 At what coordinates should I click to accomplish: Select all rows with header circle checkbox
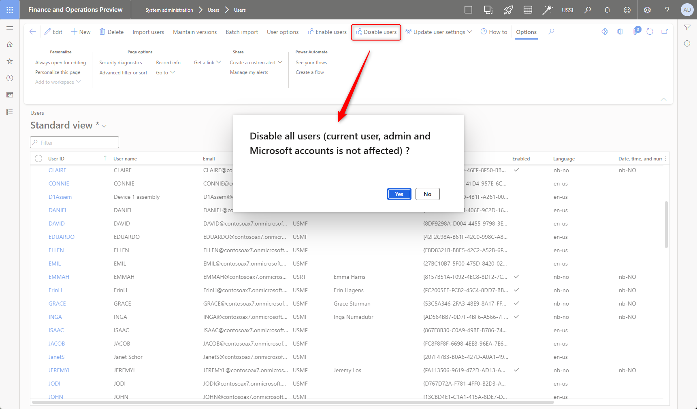(x=38, y=158)
